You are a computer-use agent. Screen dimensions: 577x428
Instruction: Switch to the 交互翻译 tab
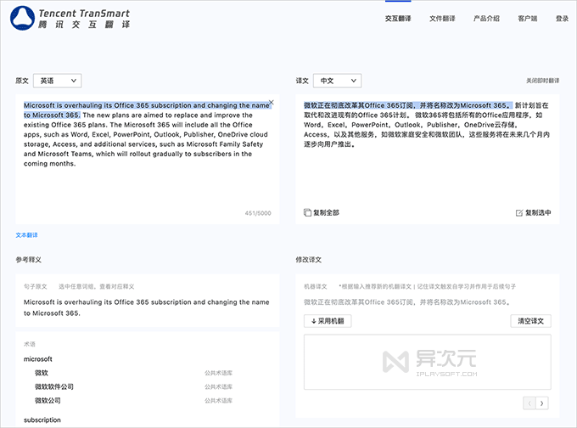pyautogui.click(x=398, y=19)
